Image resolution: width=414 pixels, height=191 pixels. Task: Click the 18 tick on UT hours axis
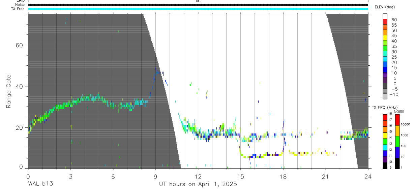tap(283, 176)
